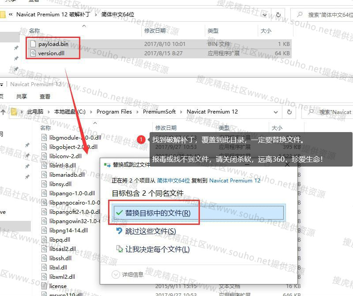Select libxml2.dll file icon
The width and height of the screenshot is (353, 296).
[x=45, y=277]
